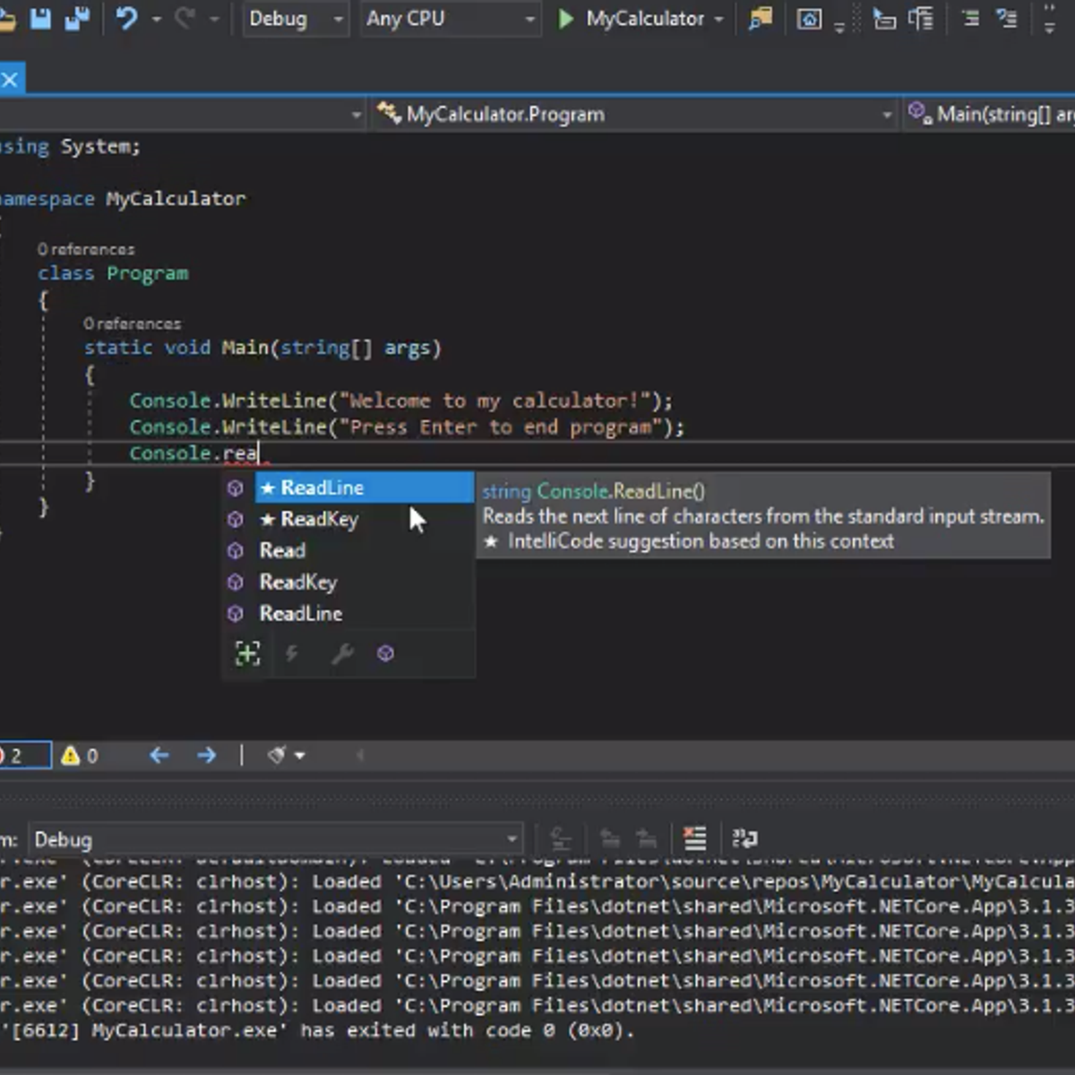Navigate backward with the blue left arrow
Screen dimensions: 1075x1075
[x=159, y=756]
